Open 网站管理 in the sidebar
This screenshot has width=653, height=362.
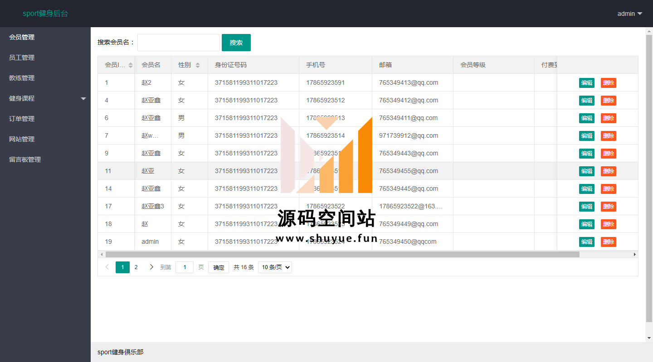click(x=45, y=139)
